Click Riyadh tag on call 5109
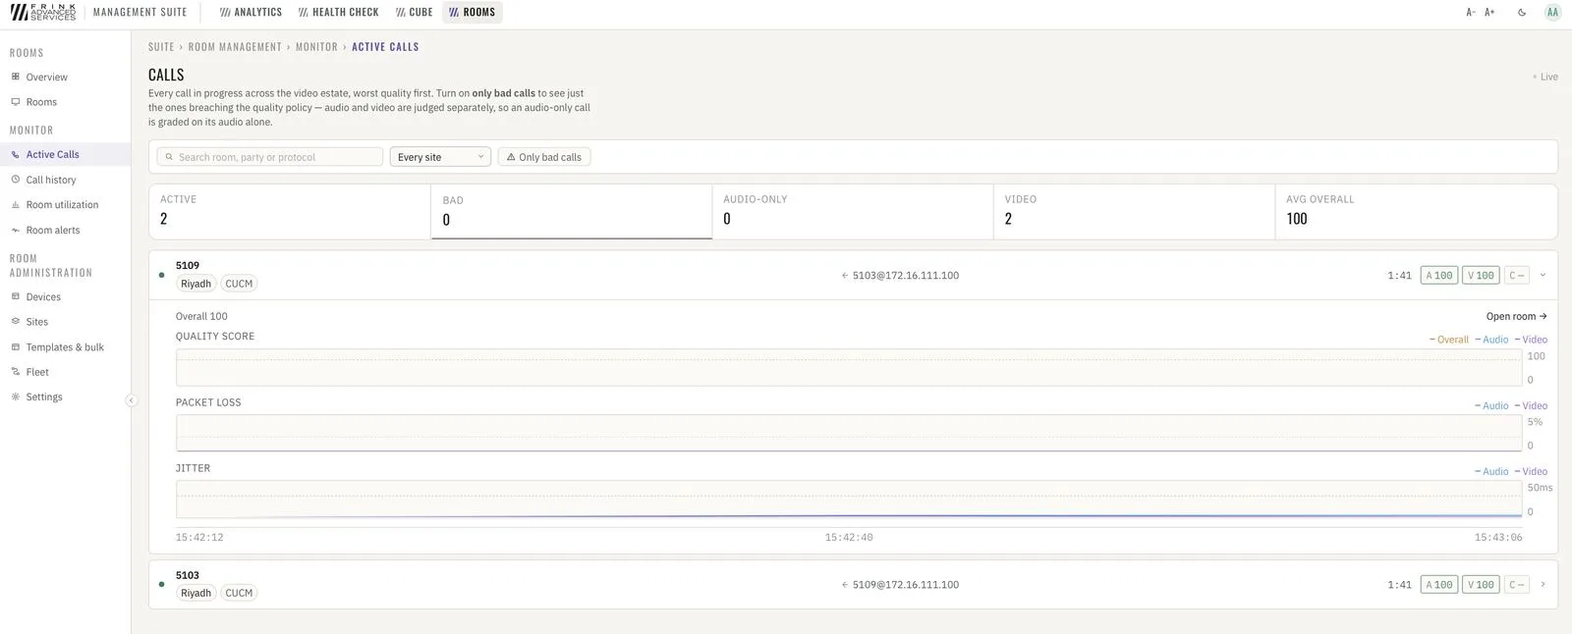This screenshot has width=1572, height=634. tap(196, 284)
